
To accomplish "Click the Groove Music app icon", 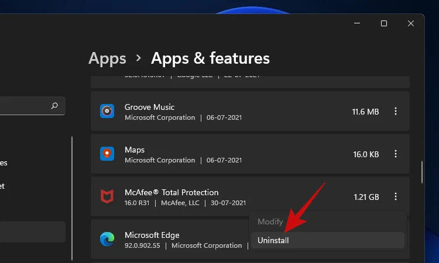I will click(x=107, y=111).
